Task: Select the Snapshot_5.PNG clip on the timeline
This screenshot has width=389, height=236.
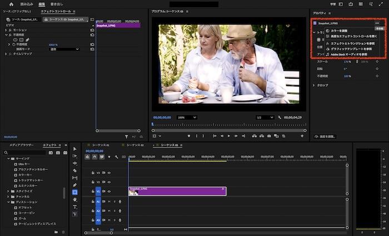Action: click(x=177, y=191)
